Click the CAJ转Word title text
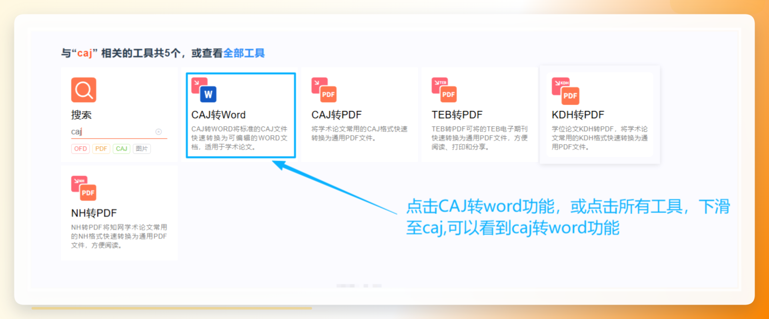The image size is (769, 319). point(219,115)
